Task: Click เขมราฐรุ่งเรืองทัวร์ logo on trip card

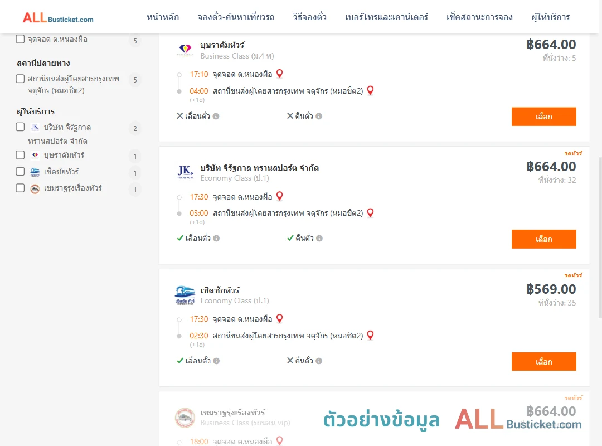Action: tap(185, 418)
